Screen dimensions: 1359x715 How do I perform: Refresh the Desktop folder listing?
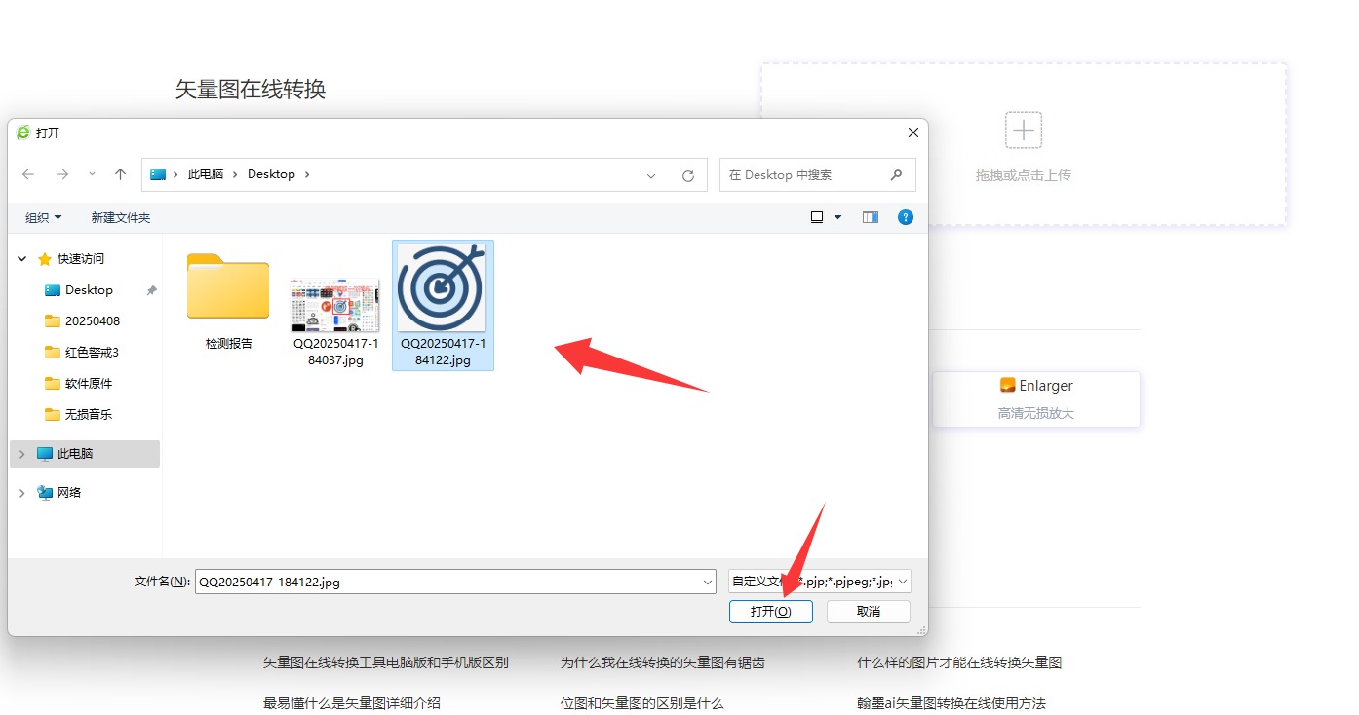point(687,175)
